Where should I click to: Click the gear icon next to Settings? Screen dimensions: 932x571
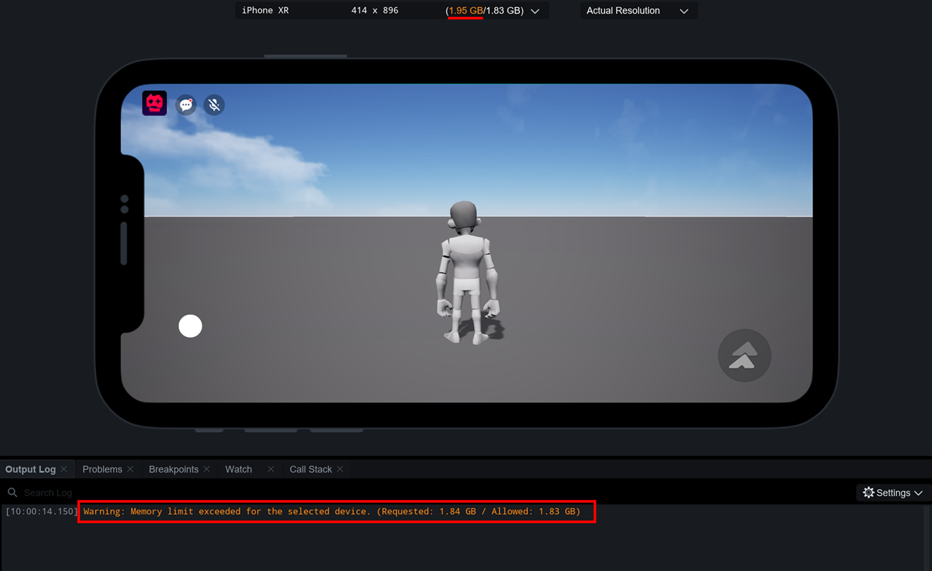tap(868, 493)
